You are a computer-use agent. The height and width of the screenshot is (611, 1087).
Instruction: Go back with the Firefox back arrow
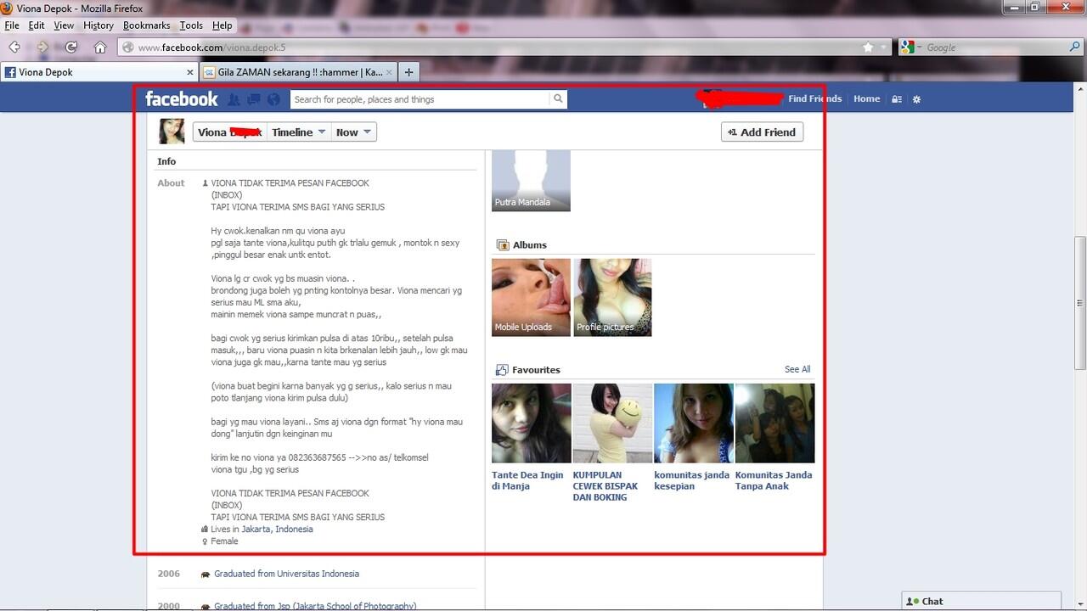click(15, 48)
